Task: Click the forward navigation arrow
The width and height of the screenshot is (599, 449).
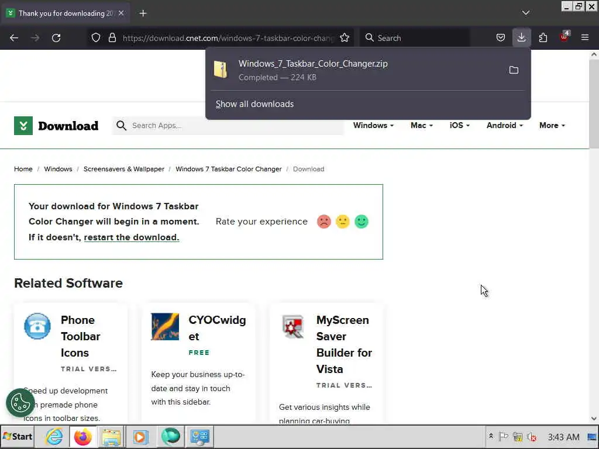Action: tap(35, 38)
